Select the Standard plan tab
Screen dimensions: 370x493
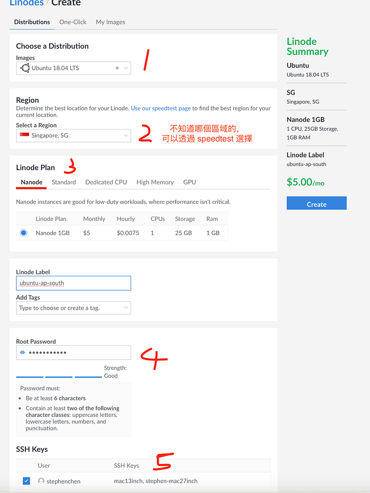click(x=64, y=182)
